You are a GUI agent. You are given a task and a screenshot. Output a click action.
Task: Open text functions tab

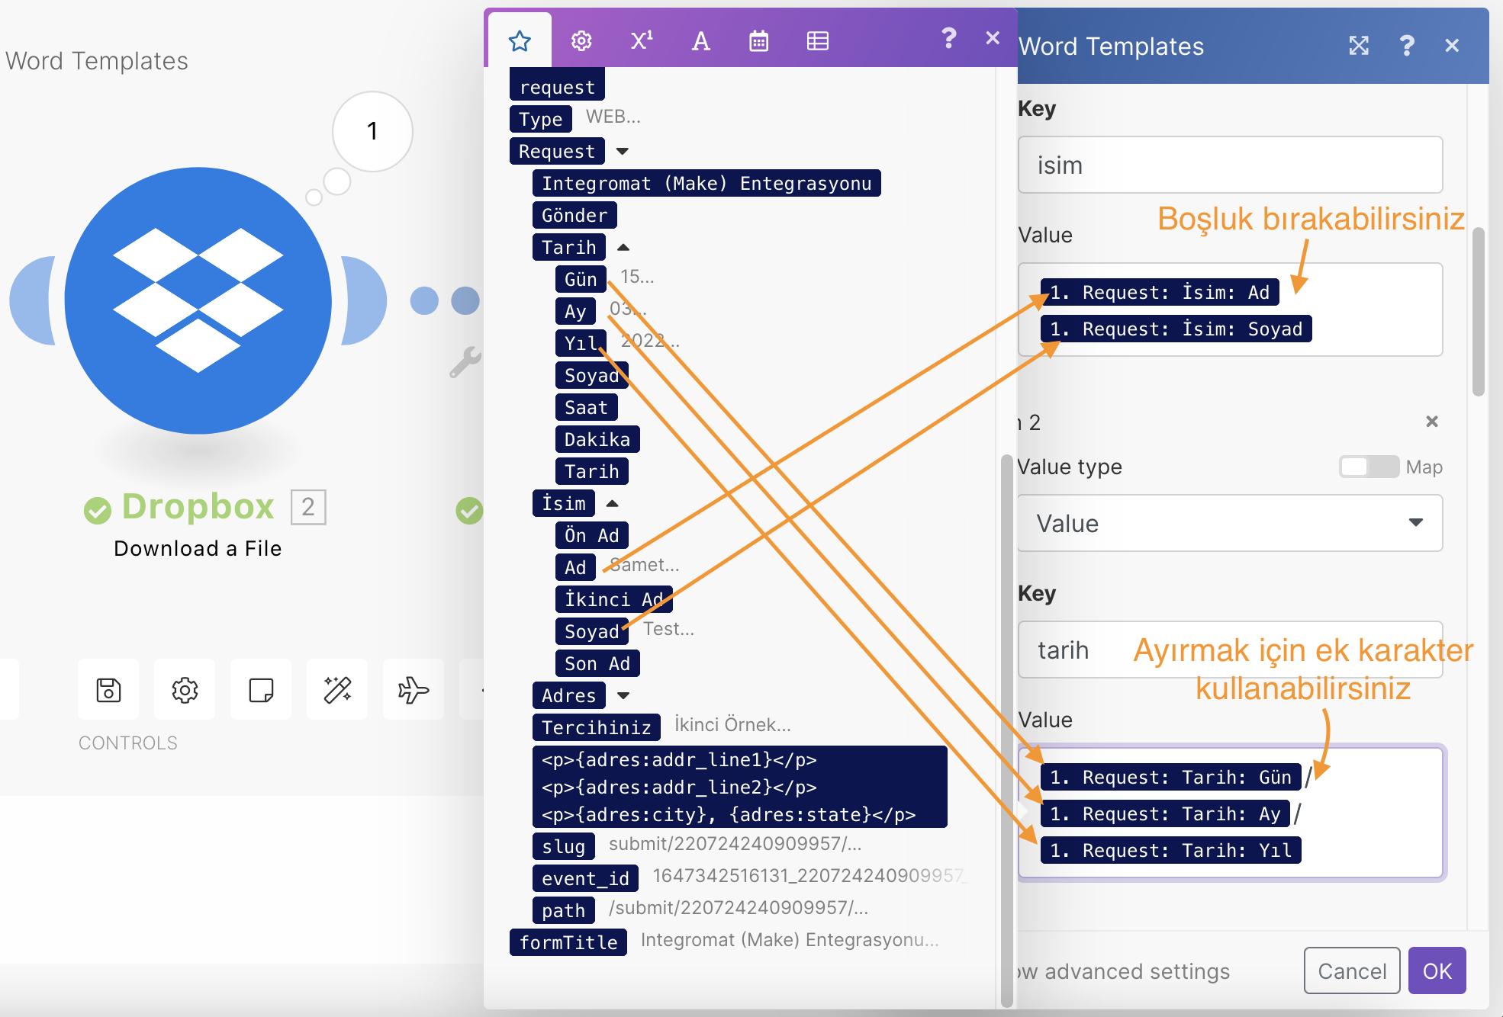pyautogui.click(x=700, y=41)
